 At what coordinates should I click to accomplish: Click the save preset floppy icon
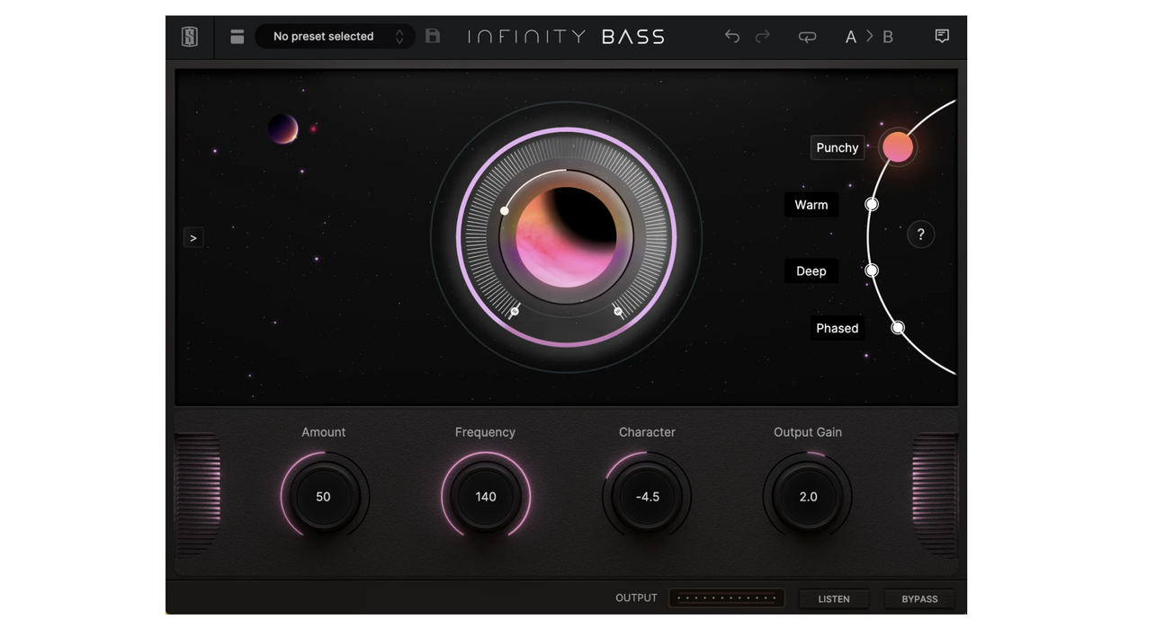point(433,37)
